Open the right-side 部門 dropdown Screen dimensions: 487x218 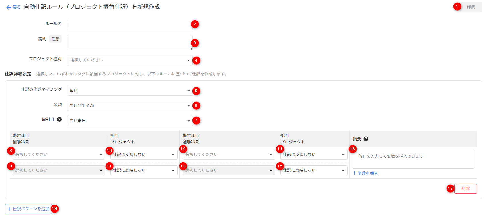click(314, 155)
